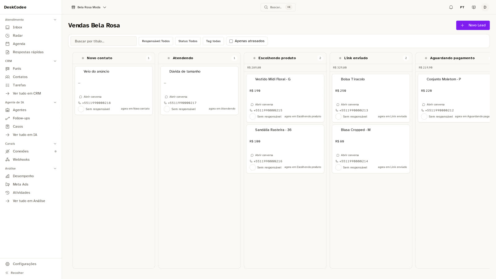Click the global Buscar search box

click(278, 7)
